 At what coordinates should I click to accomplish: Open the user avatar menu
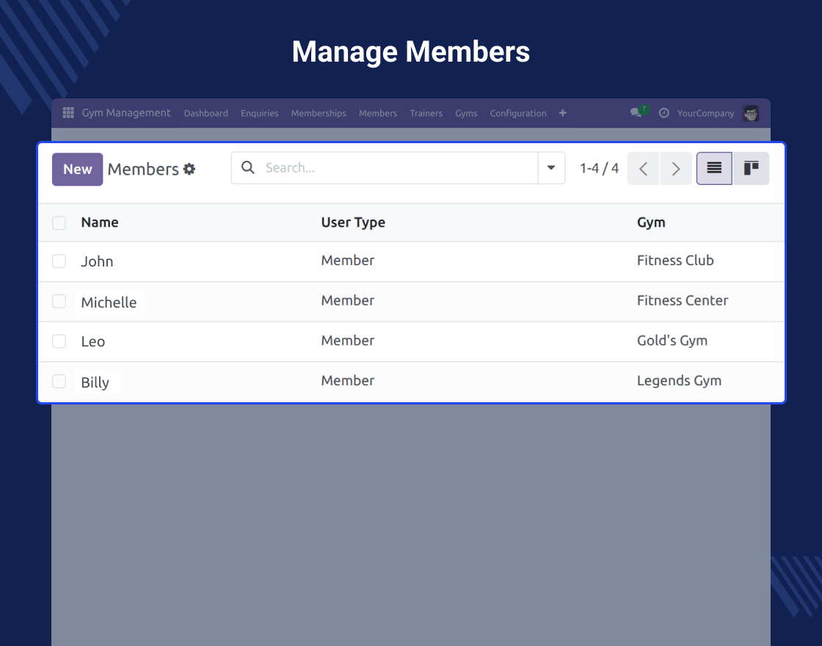[x=750, y=113]
